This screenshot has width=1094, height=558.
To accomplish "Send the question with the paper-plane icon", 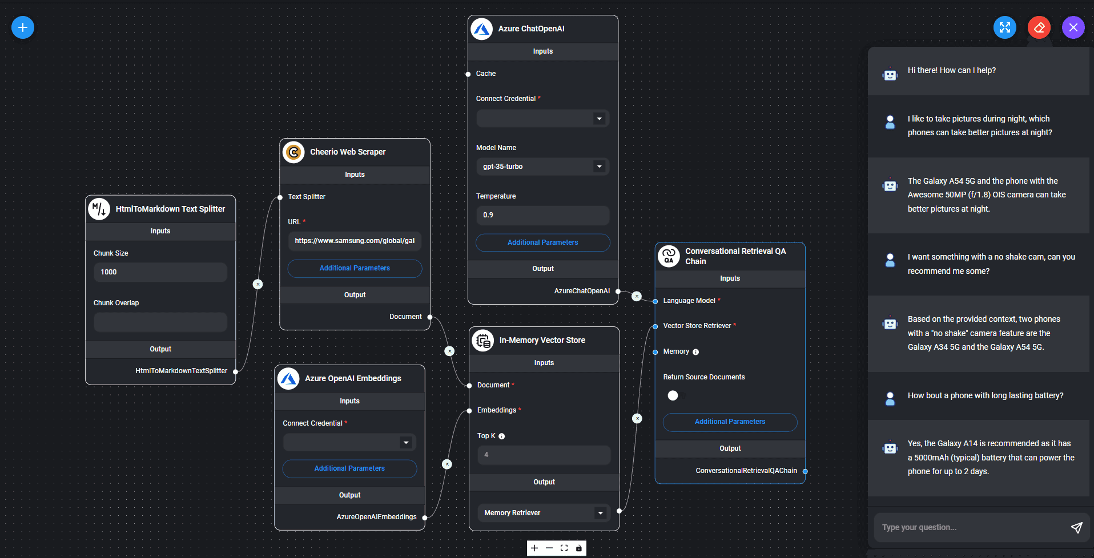I will 1076,528.
